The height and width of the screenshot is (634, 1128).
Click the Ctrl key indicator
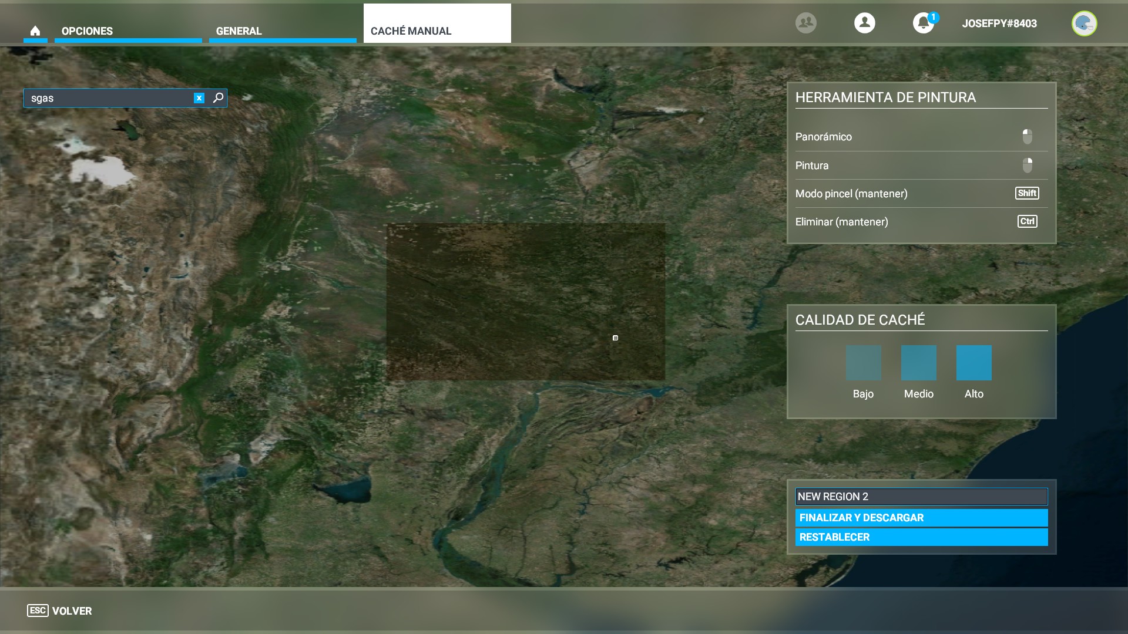(1027, 221)
